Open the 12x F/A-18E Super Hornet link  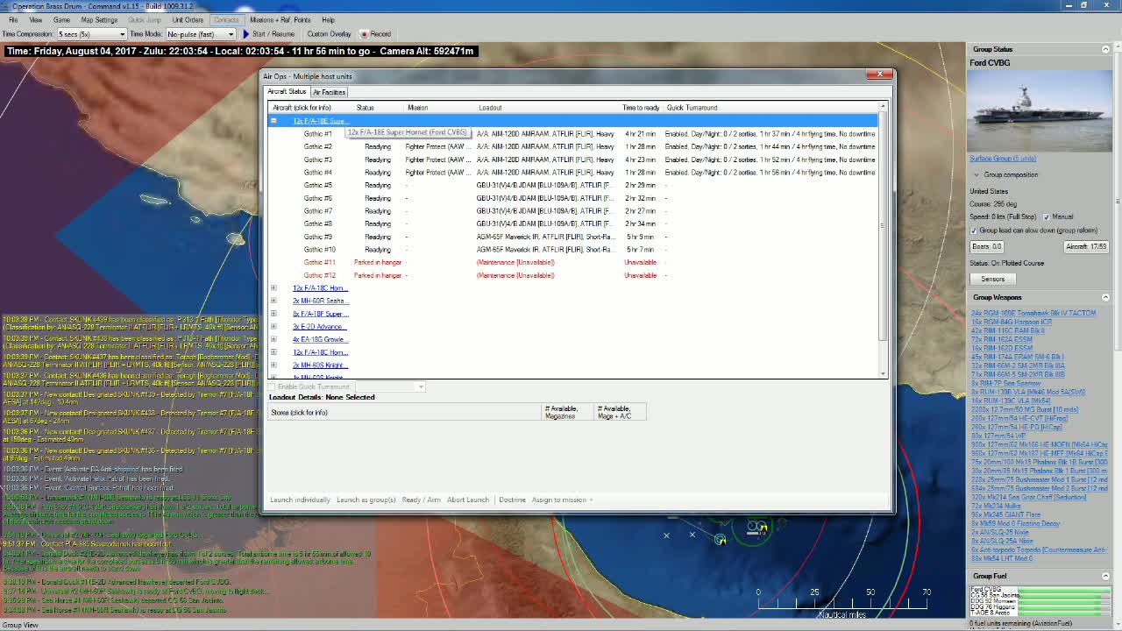point(319,121)
